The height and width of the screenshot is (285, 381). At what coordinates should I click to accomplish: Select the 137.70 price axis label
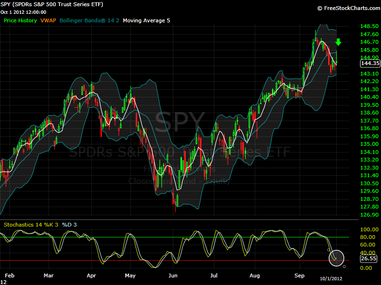369,121
